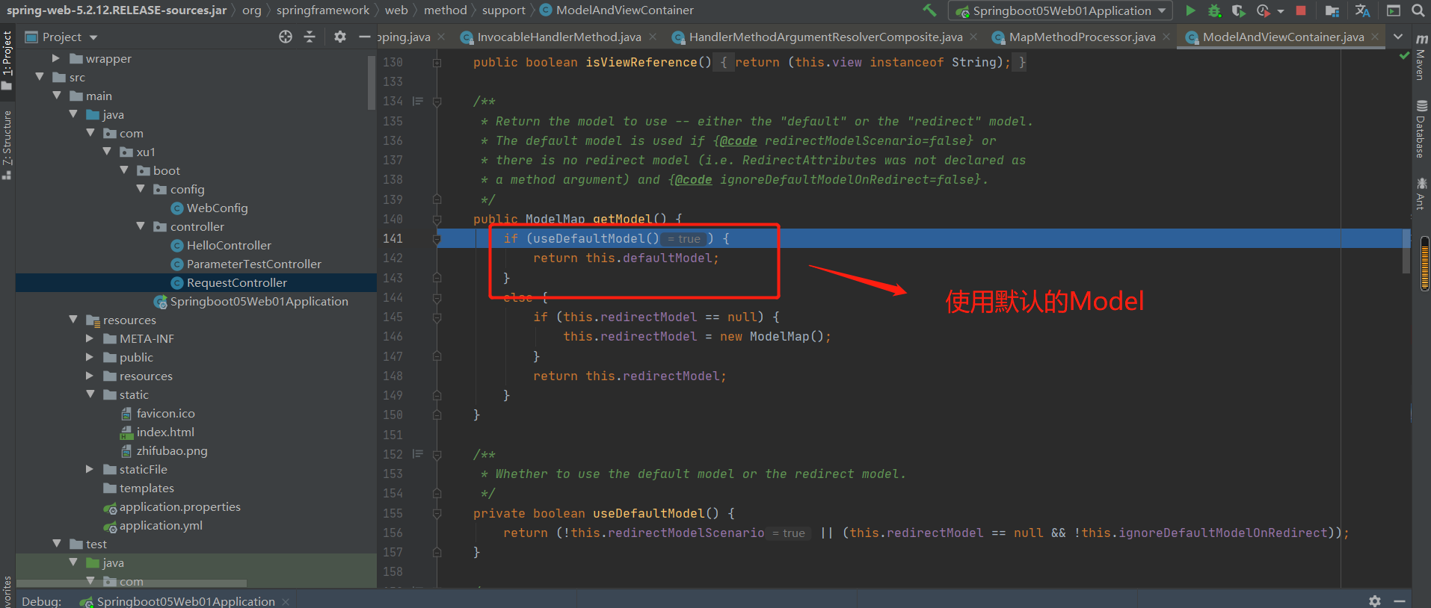Open favicon.ico file

point(165,414)
